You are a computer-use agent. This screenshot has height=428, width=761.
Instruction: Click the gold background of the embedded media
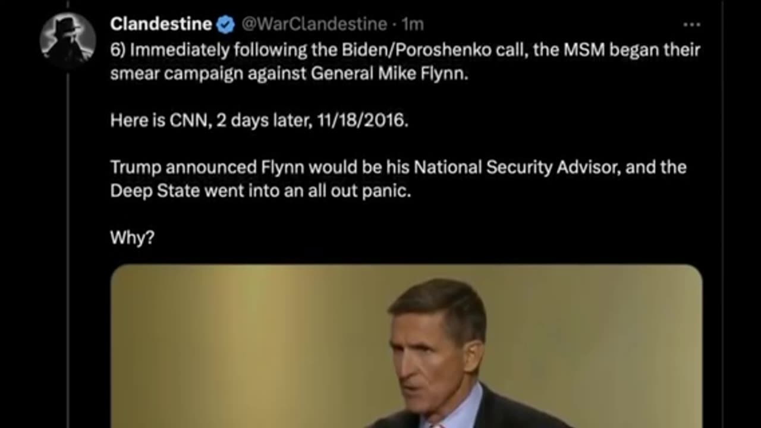[238, 345]
